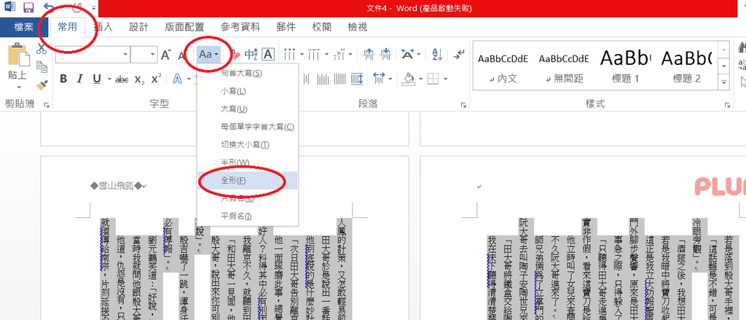Save the document via quick access toolbar
746x320 pixels.
pyautogui.click(x=28, y=7)
